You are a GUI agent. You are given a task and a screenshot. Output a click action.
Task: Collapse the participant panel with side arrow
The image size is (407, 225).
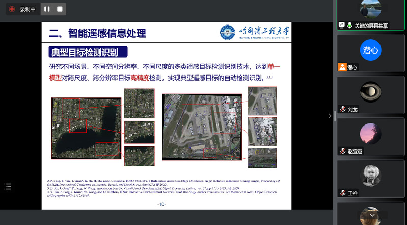330,116
